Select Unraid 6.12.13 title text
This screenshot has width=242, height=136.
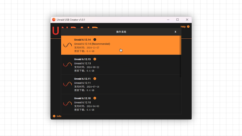[x=82, y=59]
